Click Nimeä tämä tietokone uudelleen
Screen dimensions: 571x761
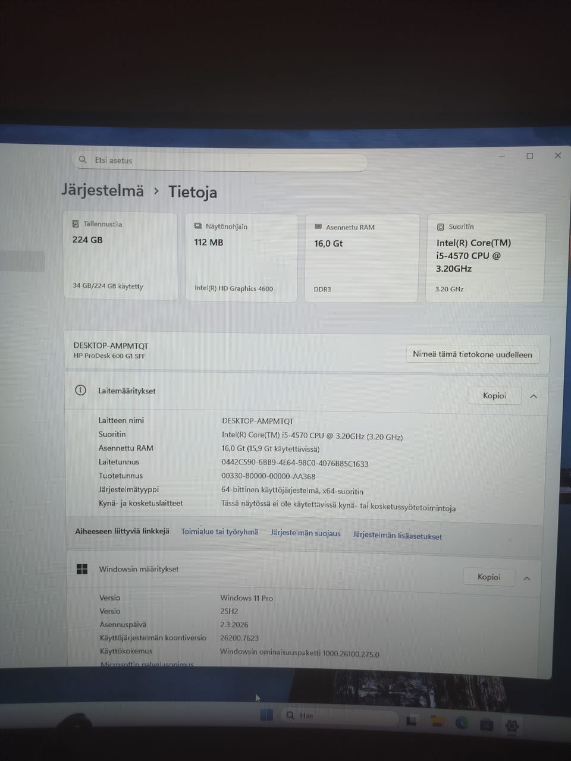pyautogui.click(x=472, y=354)
